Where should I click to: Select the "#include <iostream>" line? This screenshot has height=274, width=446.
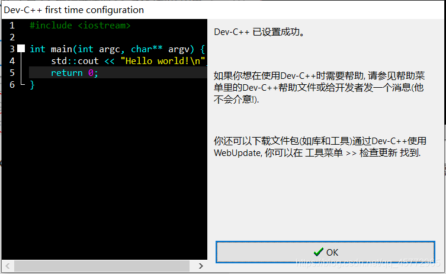(x=80, y=26)
